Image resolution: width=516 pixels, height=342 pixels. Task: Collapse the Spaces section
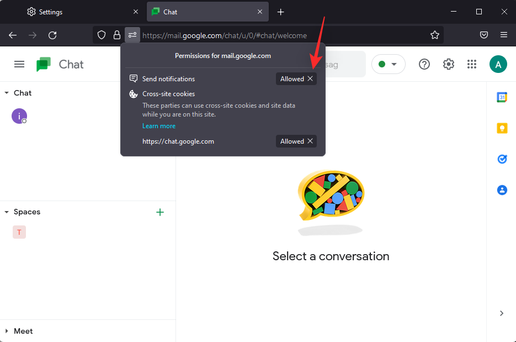point(7,212)
